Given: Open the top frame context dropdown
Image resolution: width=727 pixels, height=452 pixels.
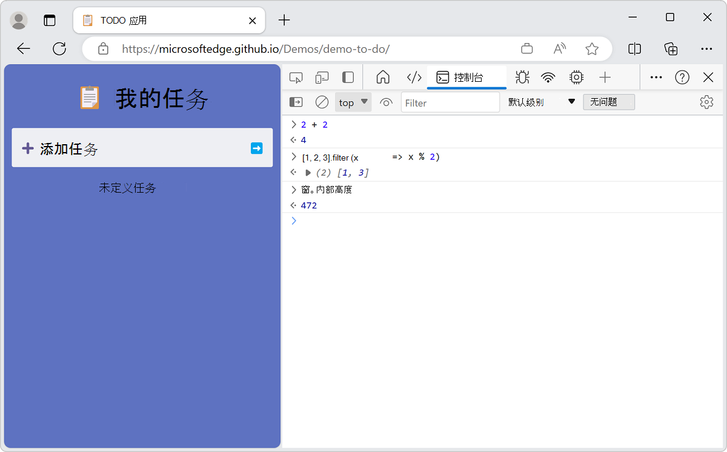Looking at the screenshot, I should point(353,102).
